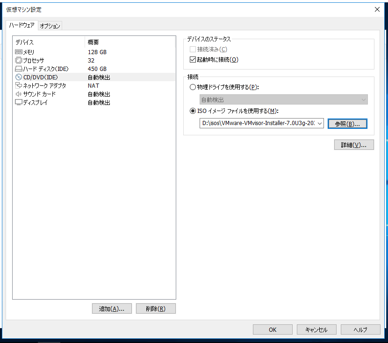Switch to the オプション tab
The image size is (388, 343).
tap(50, 26)
